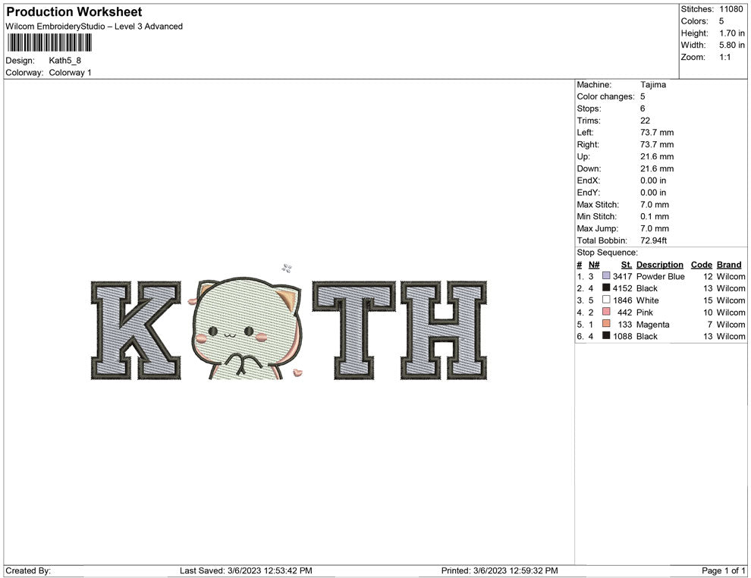Click the 1088 Black color swatch
The height and width of the screenshot is (578, 751).
pyautogui.click(x=606, y=336)
